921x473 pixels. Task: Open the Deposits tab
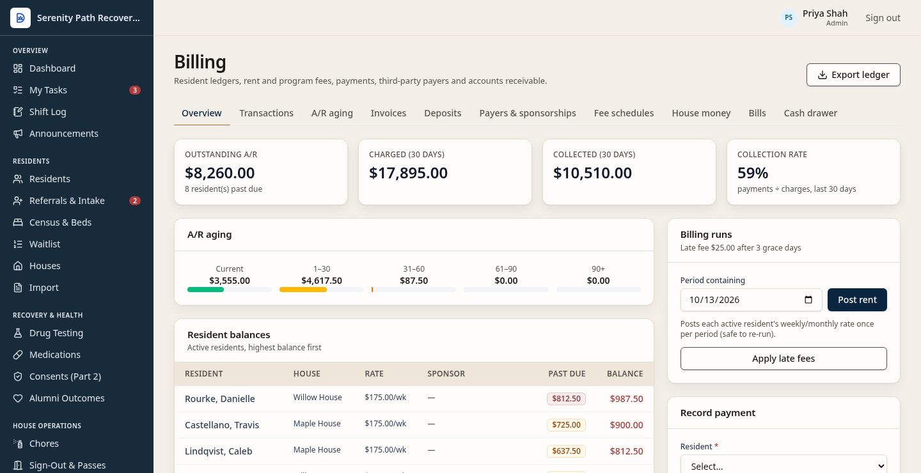click(443, 113)
